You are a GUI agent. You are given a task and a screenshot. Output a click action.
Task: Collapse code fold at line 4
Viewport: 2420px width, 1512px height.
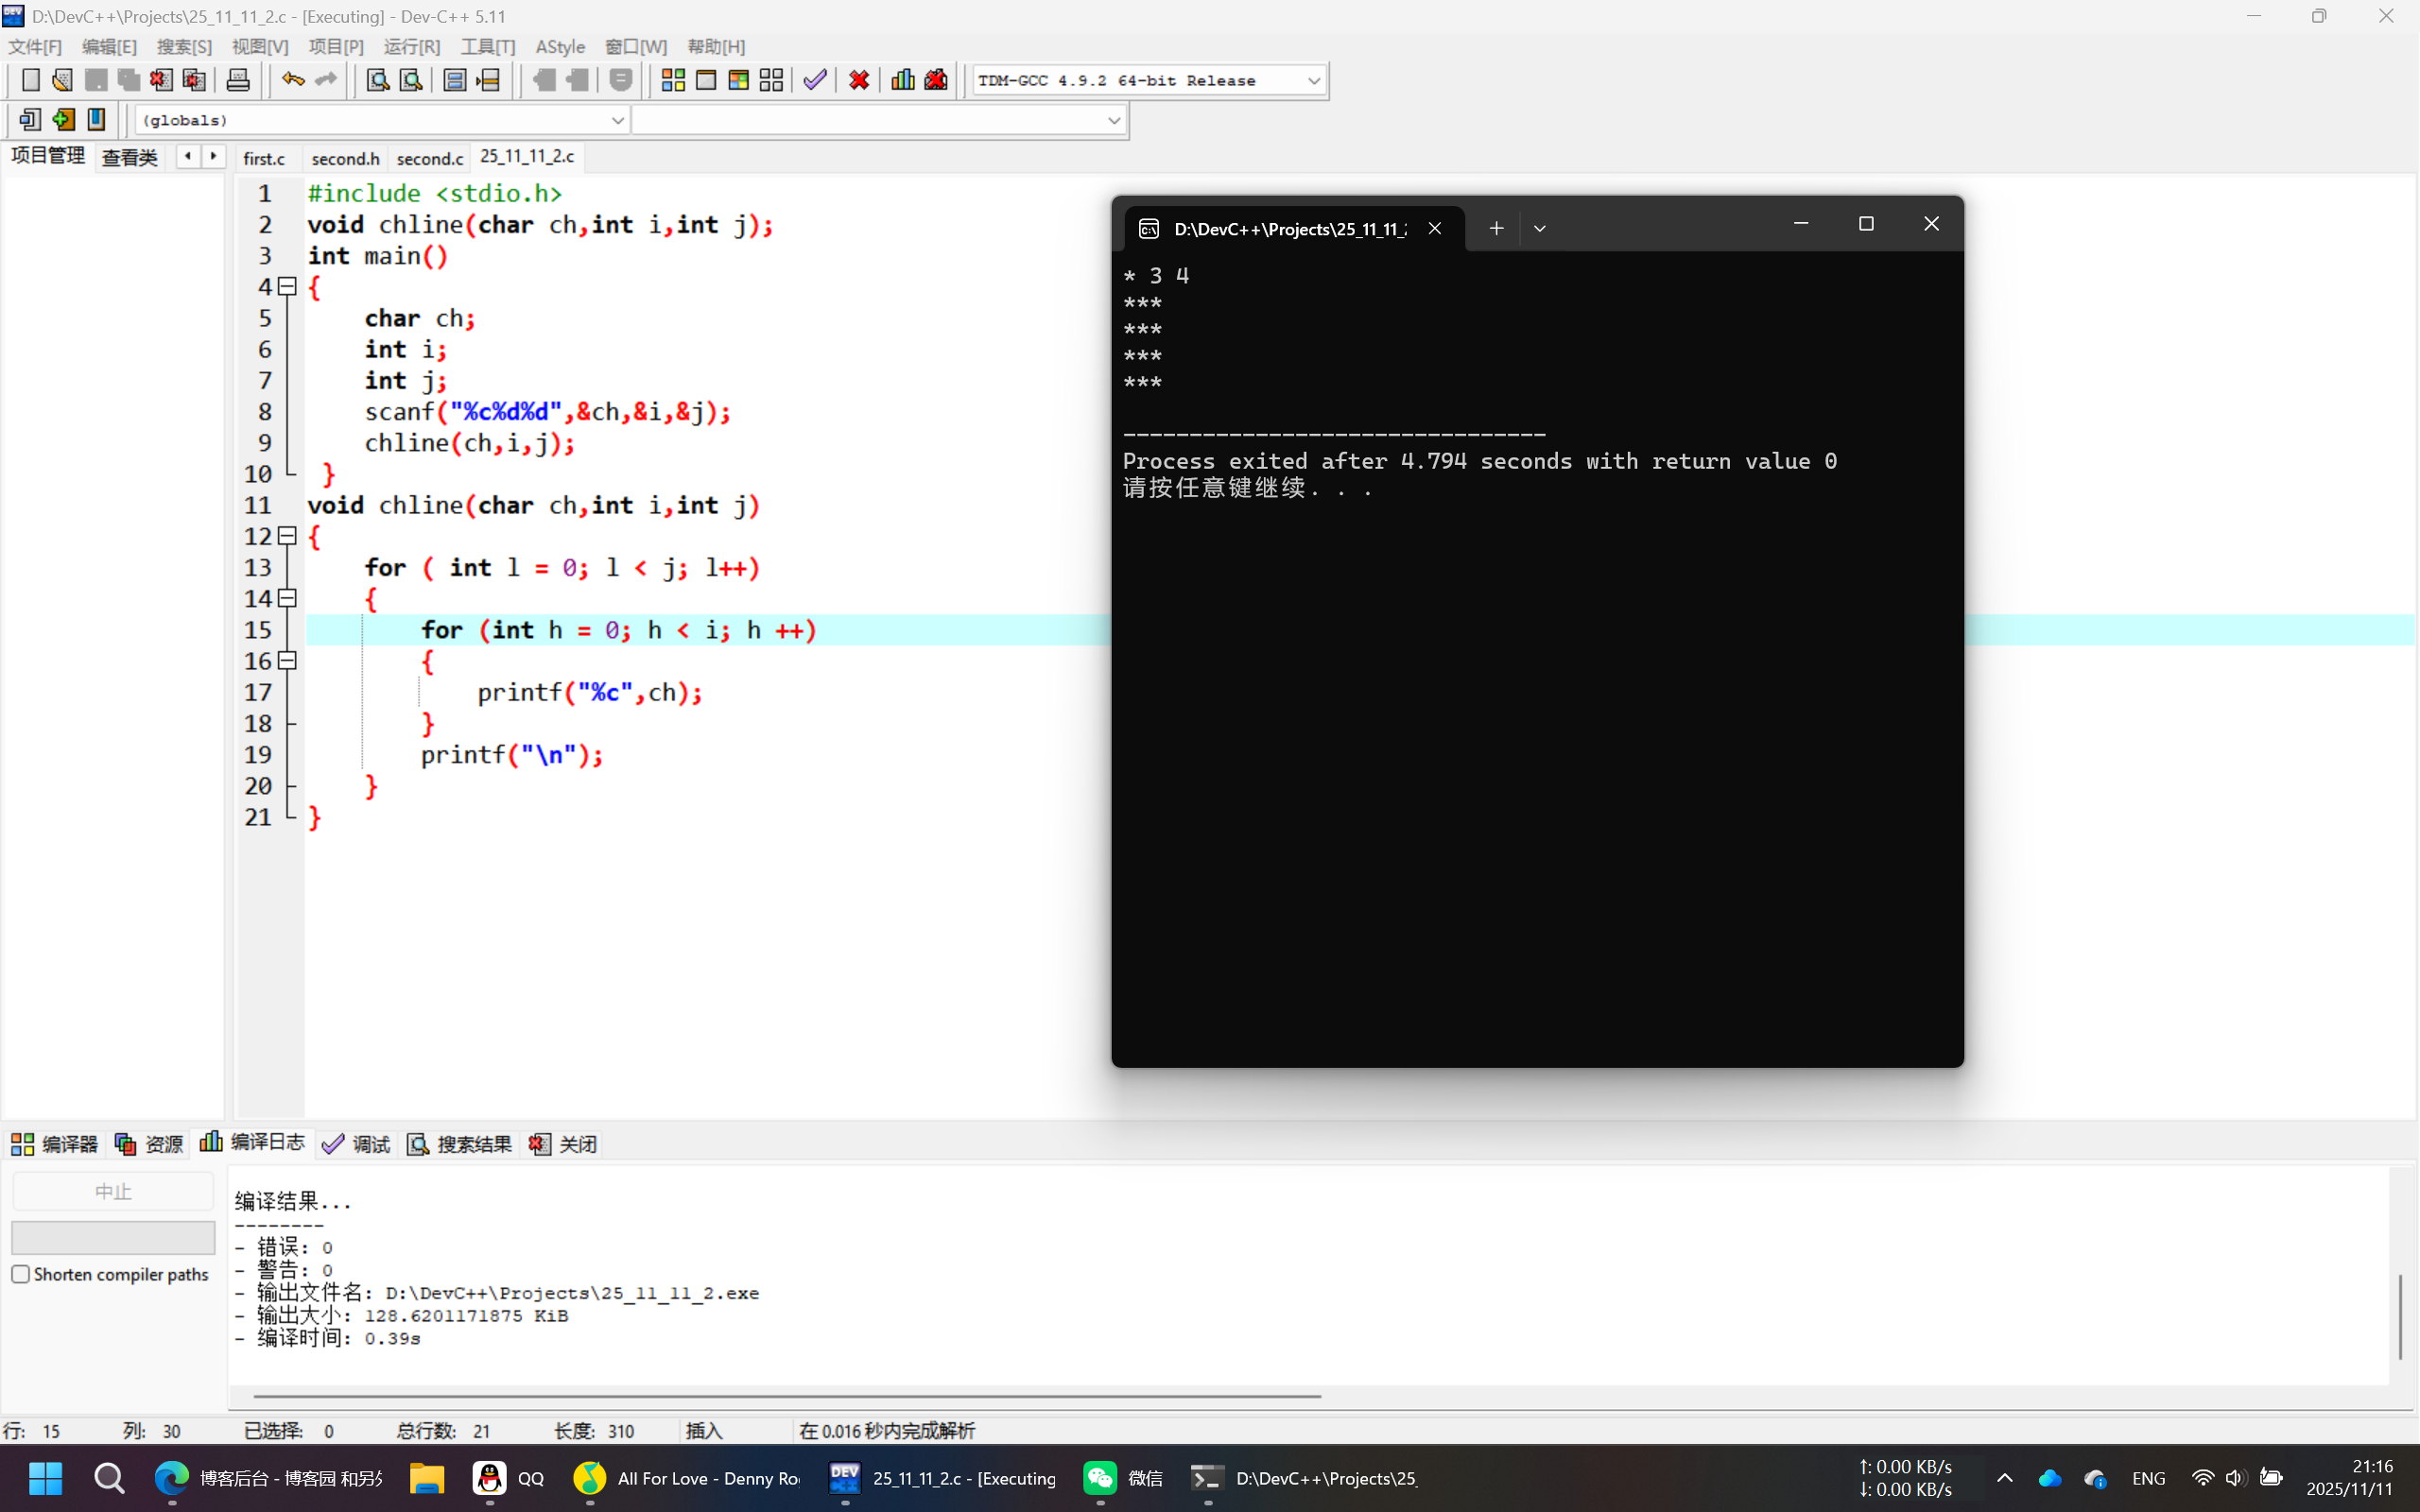point(288,287)
